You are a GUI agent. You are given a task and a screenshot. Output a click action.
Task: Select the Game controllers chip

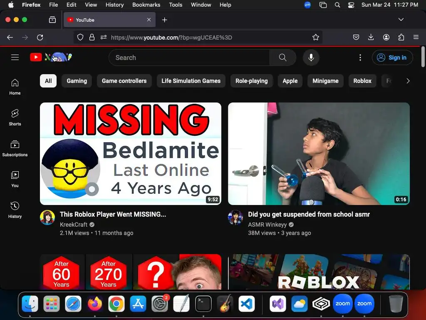coord(124,81)
